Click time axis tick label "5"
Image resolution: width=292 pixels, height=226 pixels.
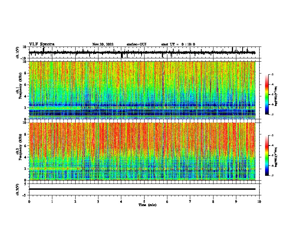pos(144,202)
